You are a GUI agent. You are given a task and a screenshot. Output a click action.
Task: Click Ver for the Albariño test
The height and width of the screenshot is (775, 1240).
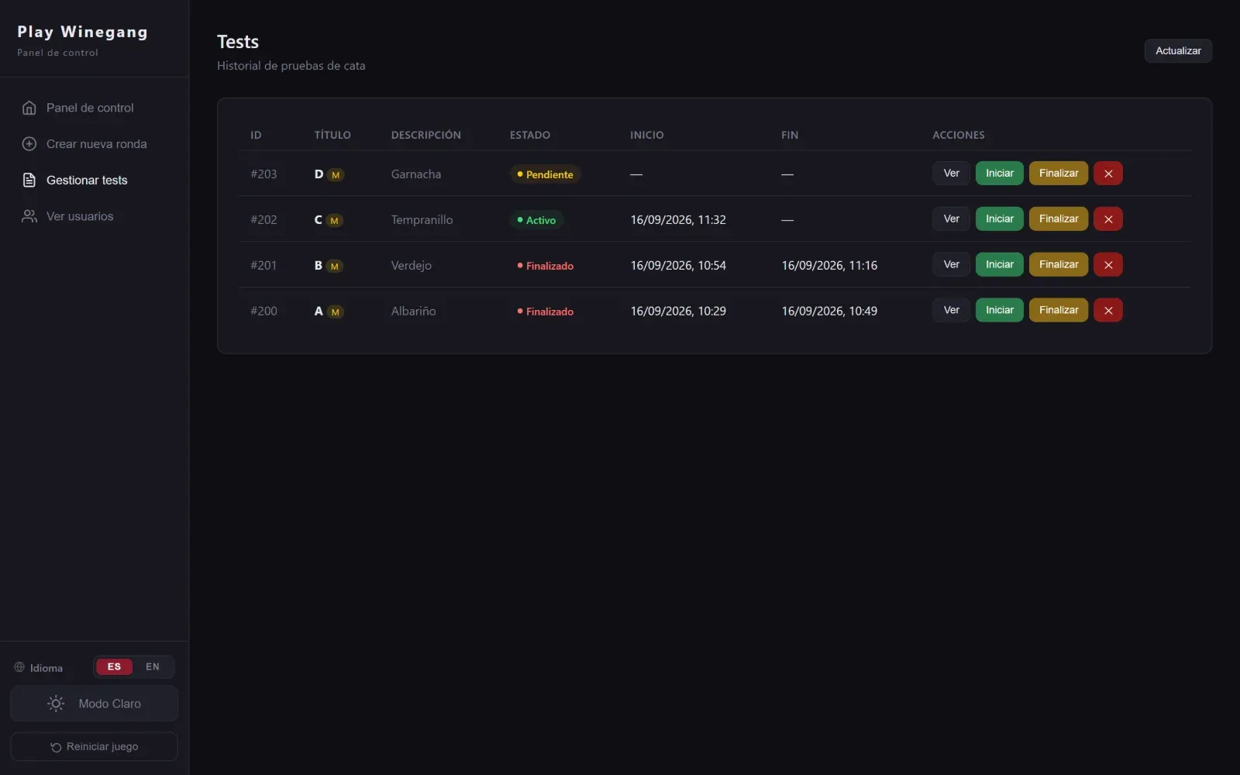tap(951, 311)
